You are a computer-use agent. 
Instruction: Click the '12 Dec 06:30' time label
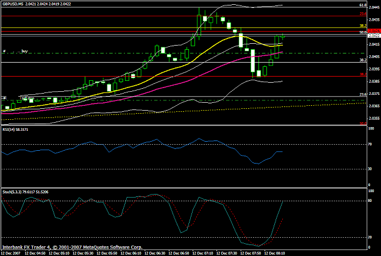[x=155, y=254]
